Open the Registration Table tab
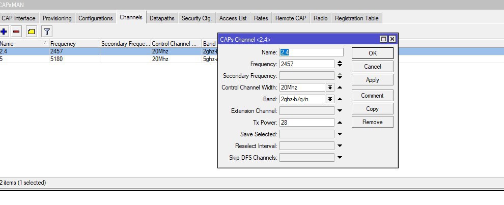 (356, 18)
